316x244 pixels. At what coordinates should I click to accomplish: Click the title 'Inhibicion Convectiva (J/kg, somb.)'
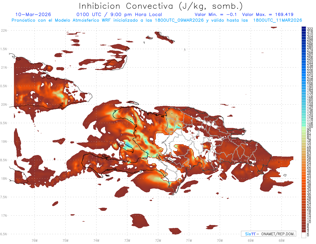click(x=161, y=6)
